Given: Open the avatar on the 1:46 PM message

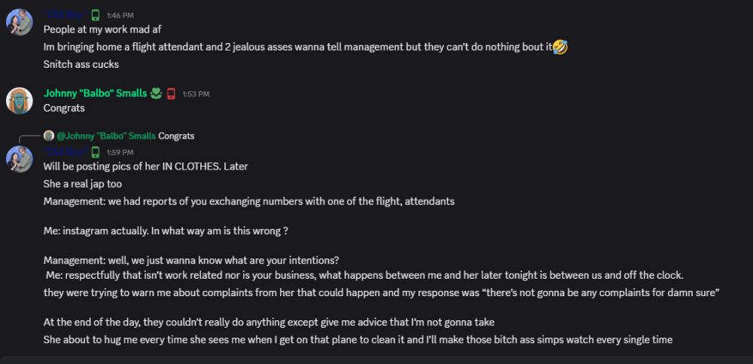Looking at the screenshot, I should click(x=19, y=22).
